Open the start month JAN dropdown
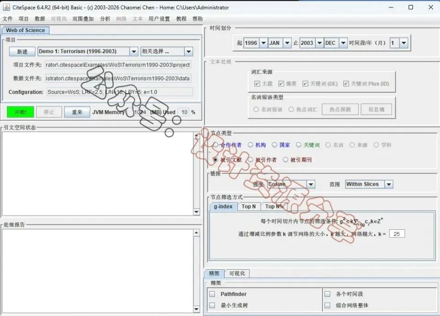 287,43
